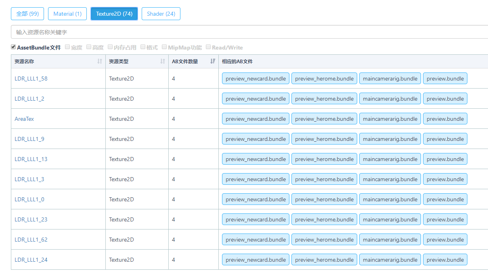The width and height of the screenshot is (488, 277).
Task: Click the 相应的AB文件 column header
Action: pyautogui.click(x=353, y=62)
